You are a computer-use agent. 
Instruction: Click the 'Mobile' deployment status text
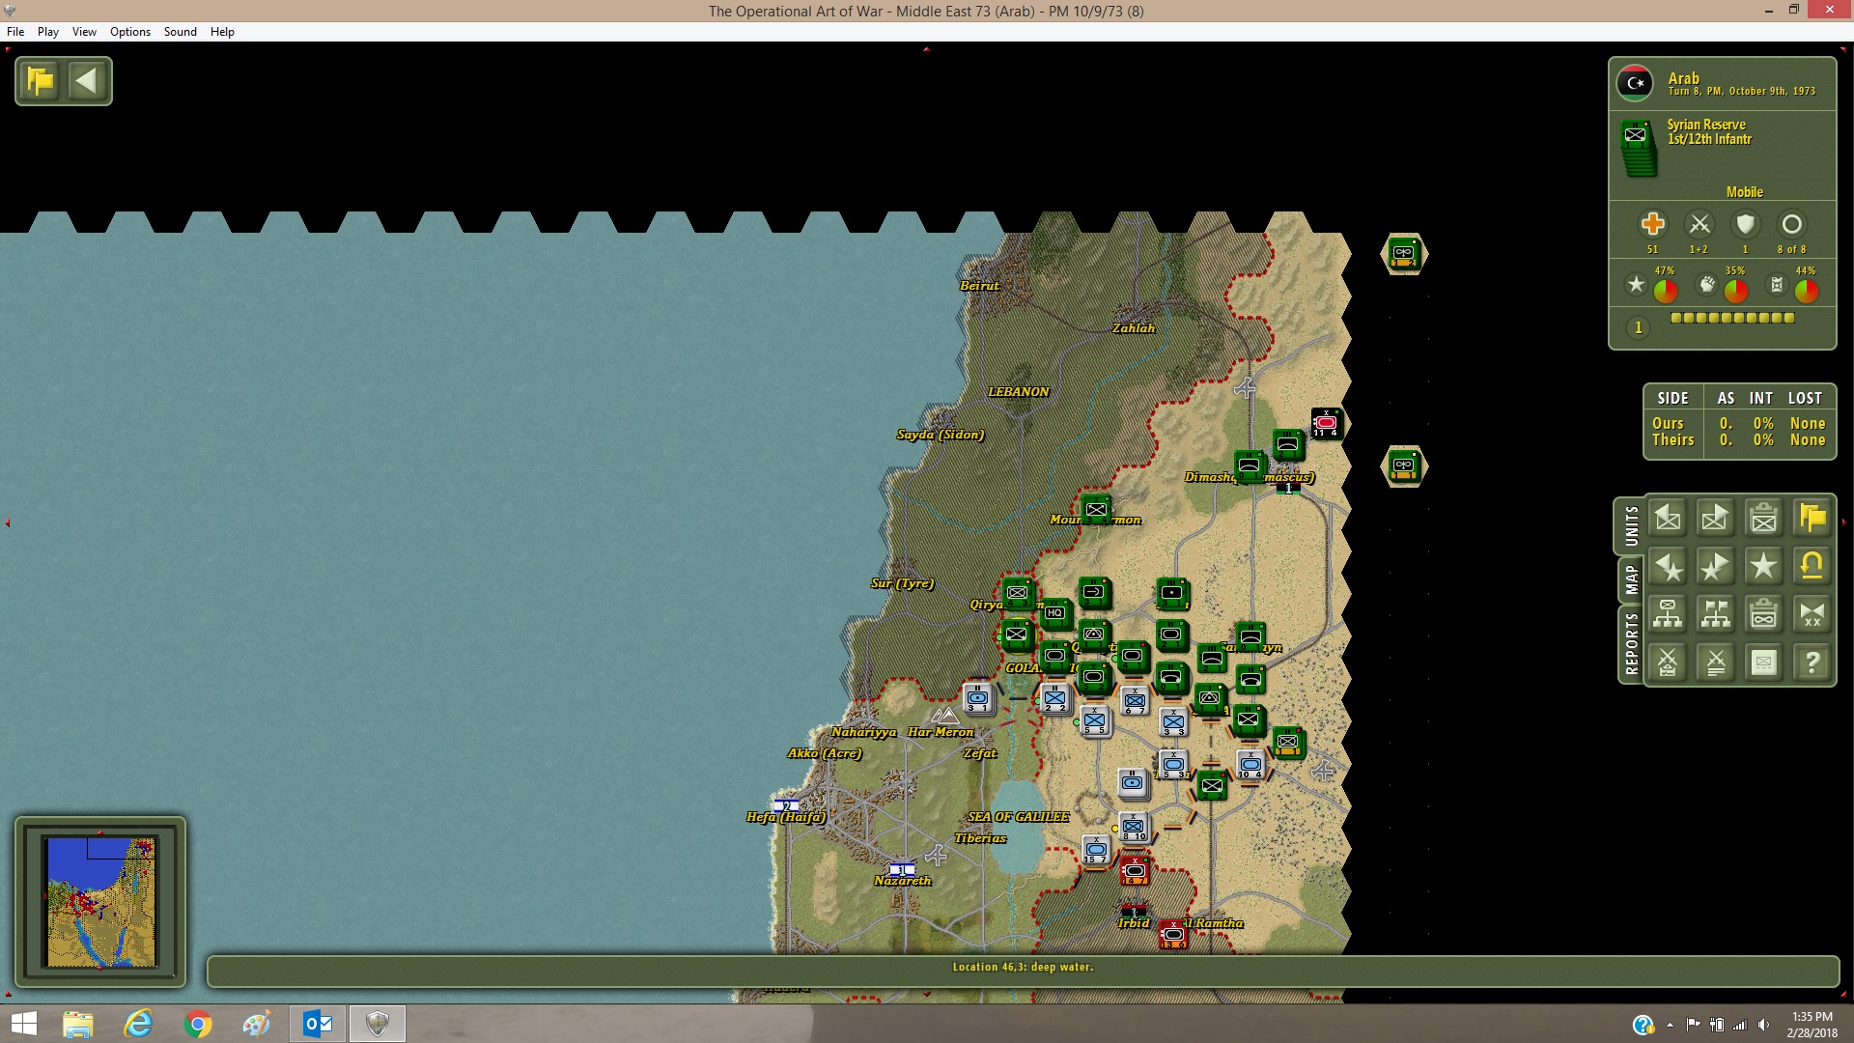[1744, 192]
